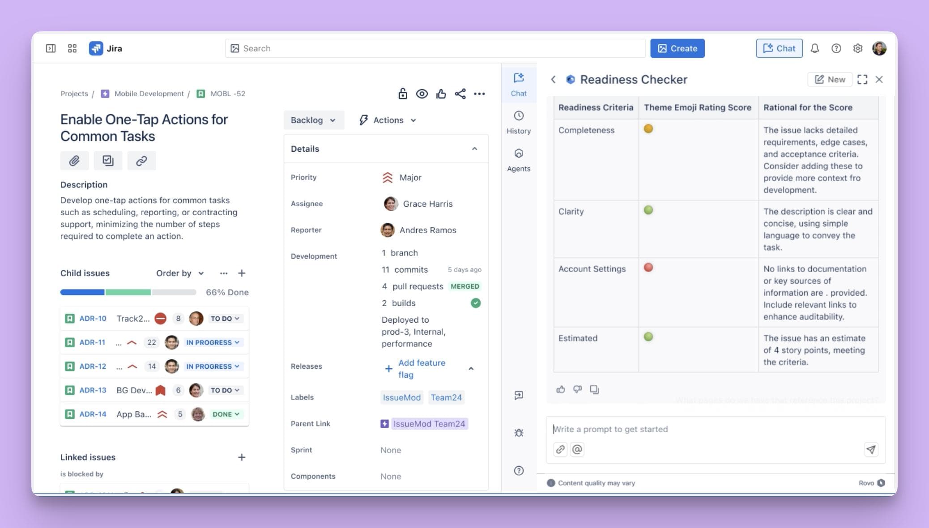Click the Create button
Image resolution: width=929 pixels, height=528 pixels.
pyautogui.click(x=677, y=48)
